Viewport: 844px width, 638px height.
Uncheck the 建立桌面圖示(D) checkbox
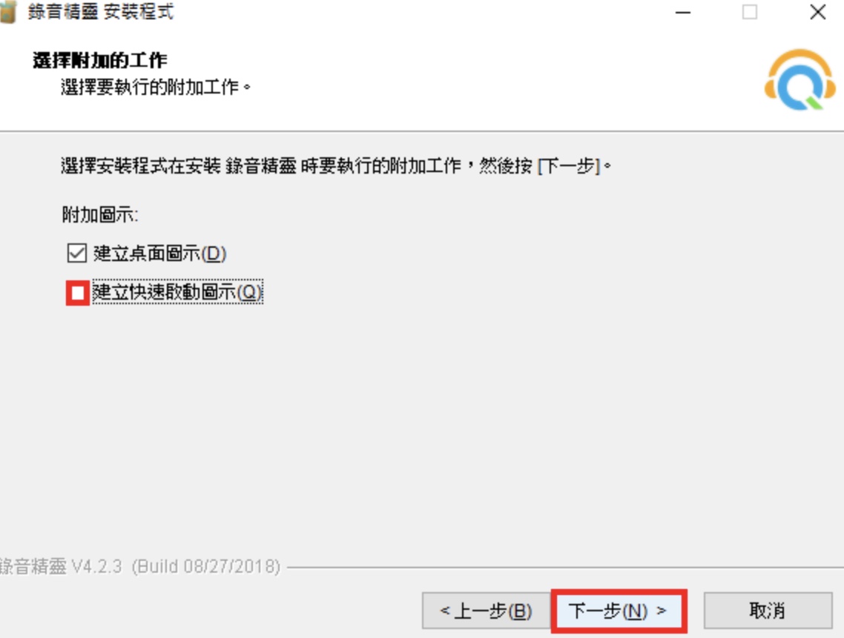pos(77,253)
